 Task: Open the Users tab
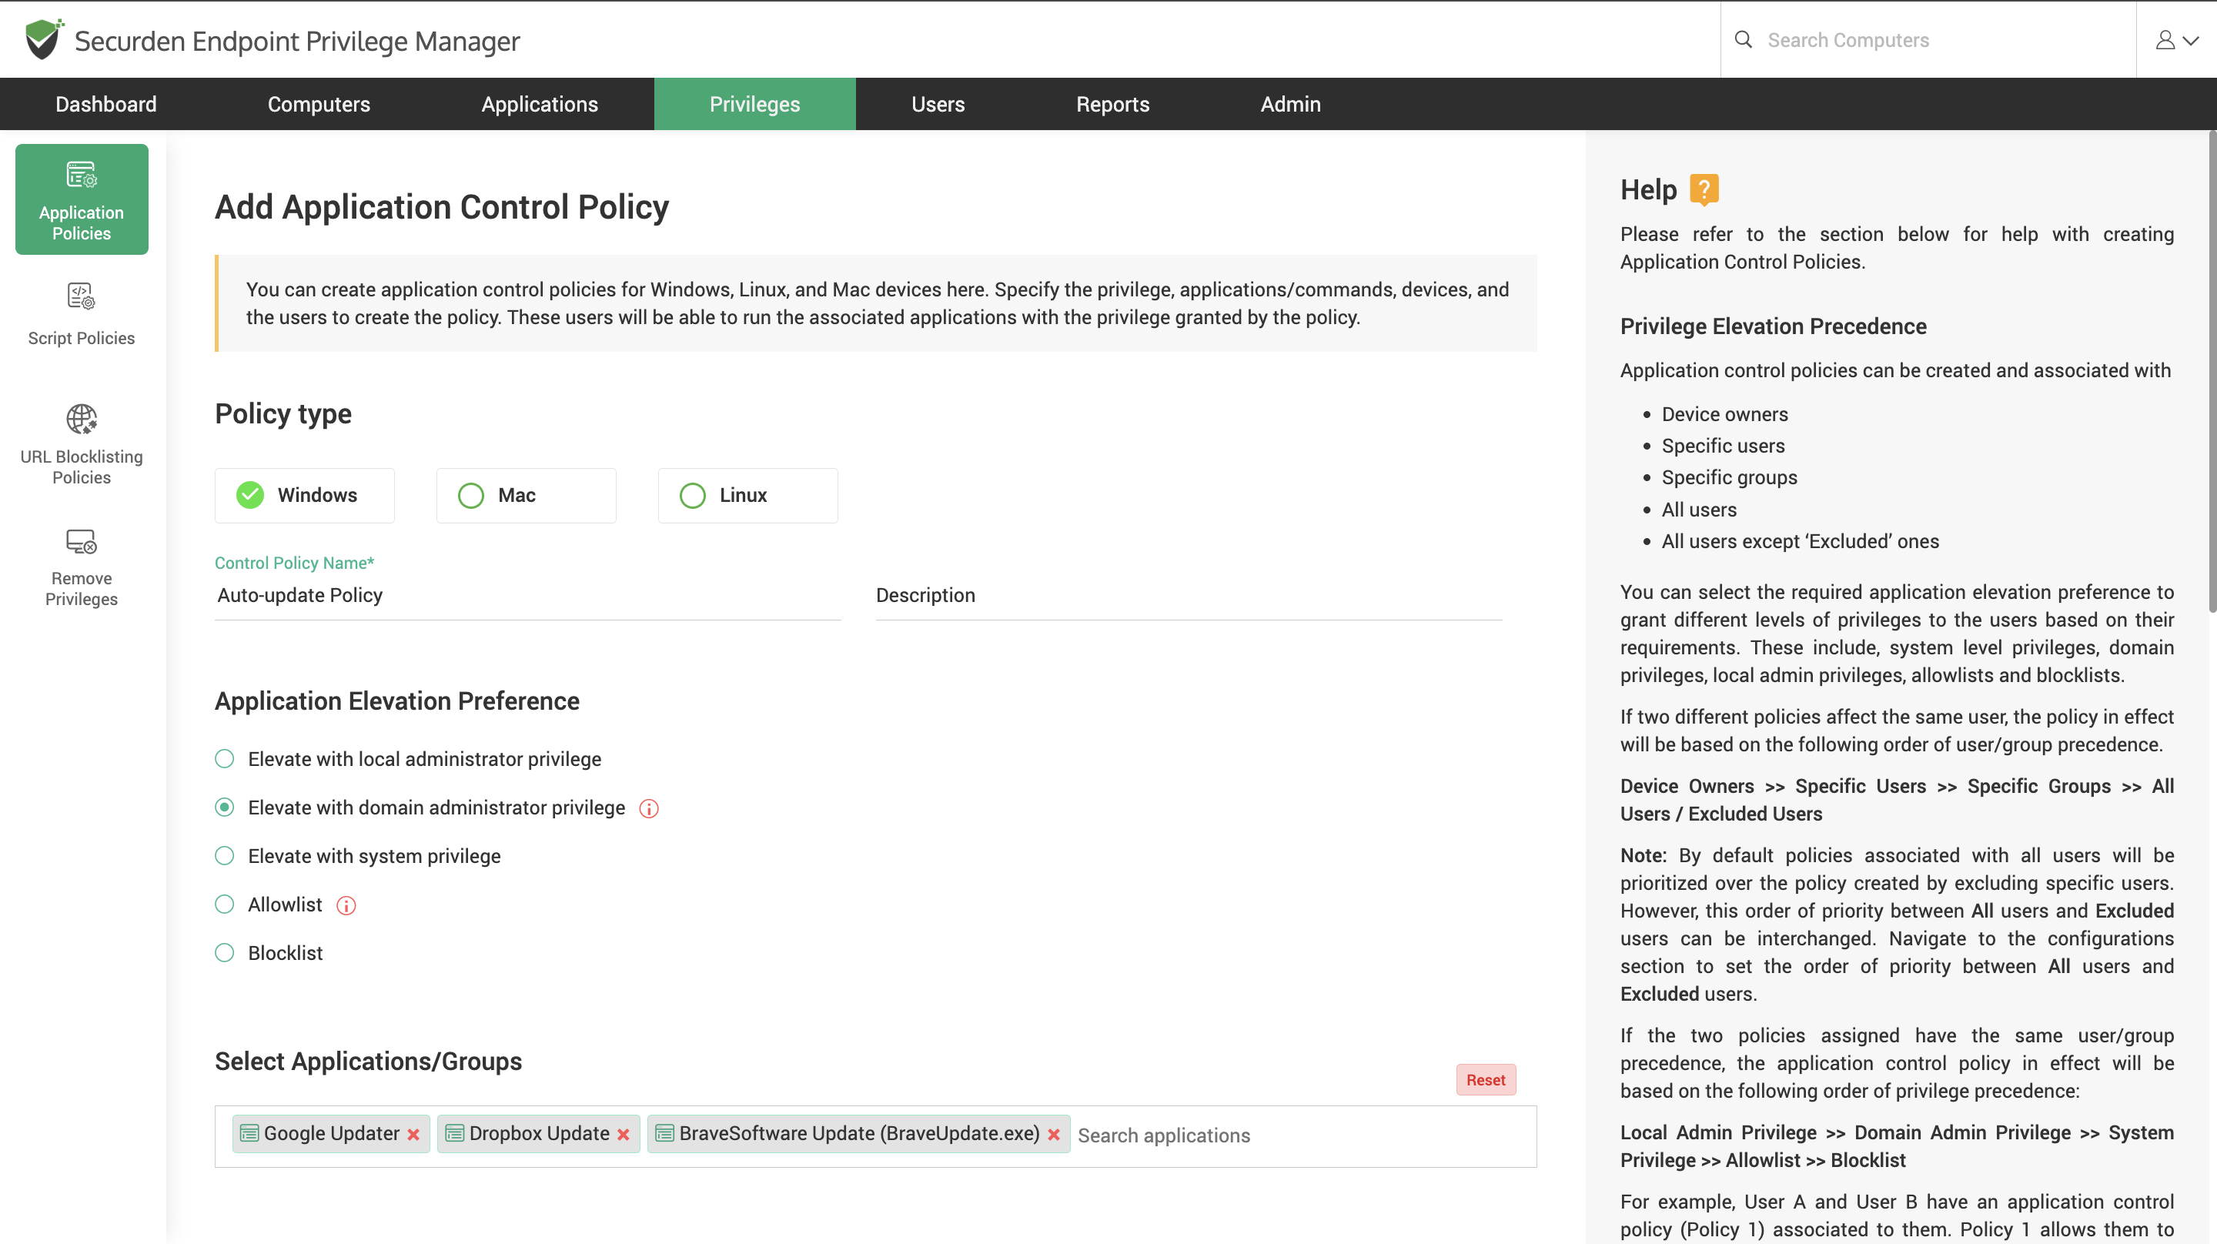click(938, 104)
